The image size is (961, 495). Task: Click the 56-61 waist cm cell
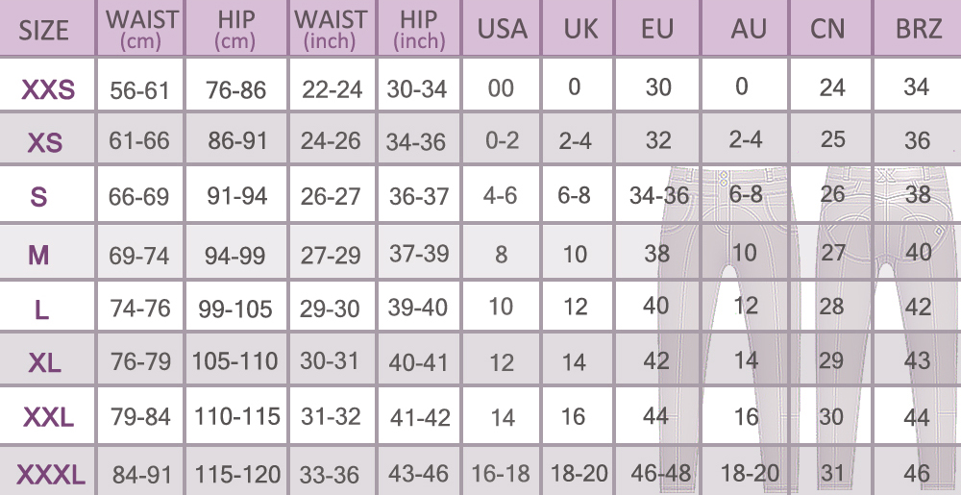[140, 90]
